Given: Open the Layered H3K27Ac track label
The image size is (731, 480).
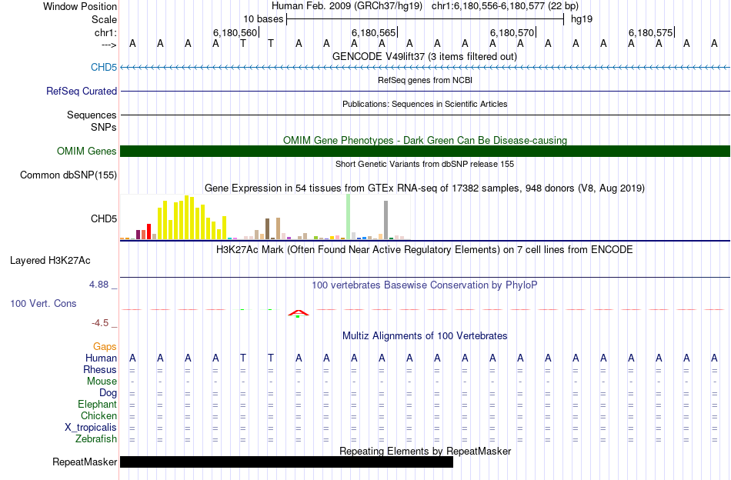Looking at the screenshot, I should [x=50, y=260].
